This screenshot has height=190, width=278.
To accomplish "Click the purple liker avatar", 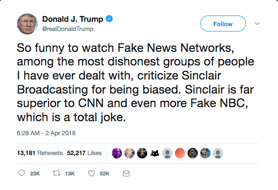I will click(117, 153).
